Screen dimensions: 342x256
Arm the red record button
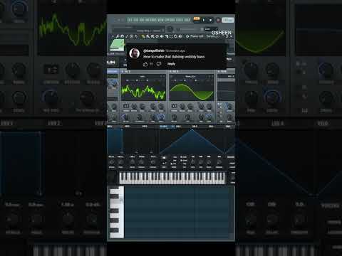[218, 21]
